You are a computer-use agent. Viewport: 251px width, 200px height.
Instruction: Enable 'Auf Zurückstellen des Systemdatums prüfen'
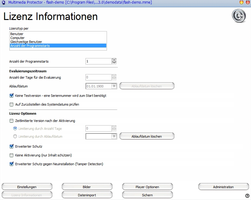[12, 104]
